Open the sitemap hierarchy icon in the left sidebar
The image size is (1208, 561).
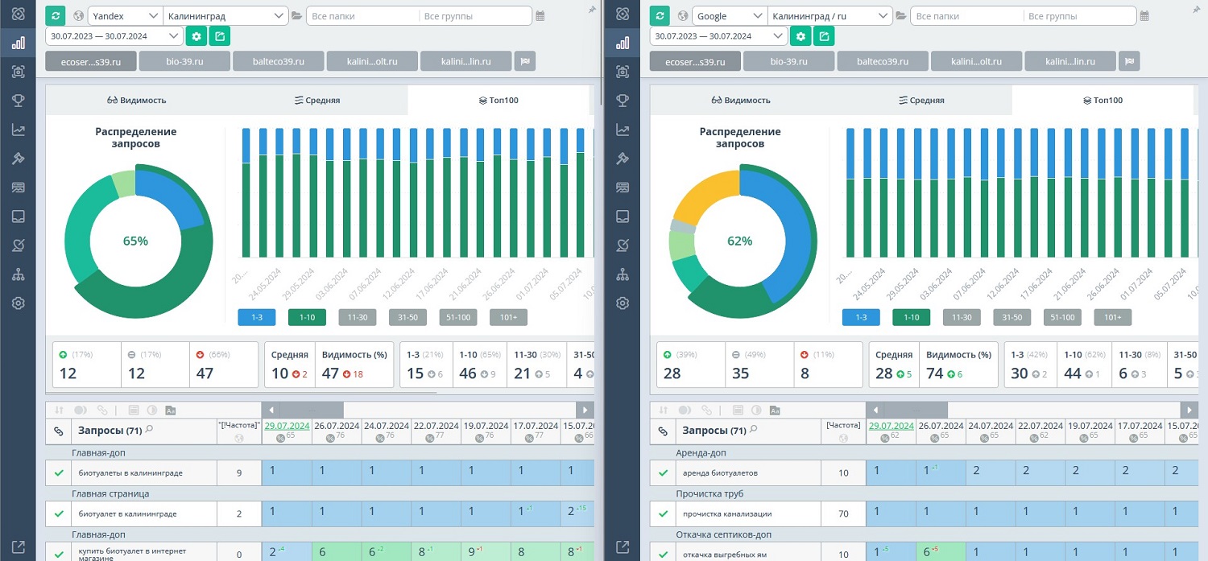click(x=18, y=274)
